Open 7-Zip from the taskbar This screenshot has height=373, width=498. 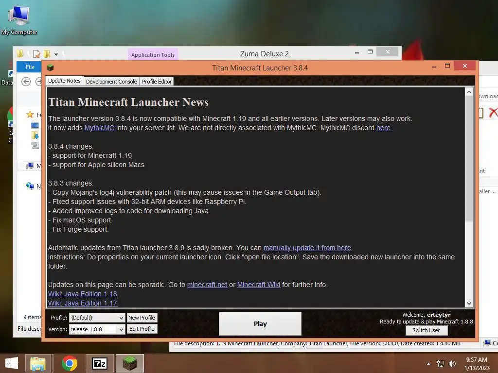pyautogui.click(x=99, y=363)
